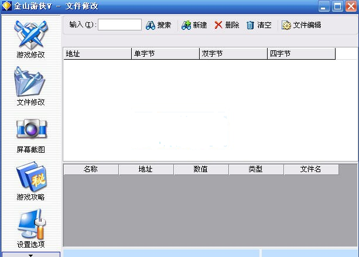Click the 四字节 column header
The width and height of the screenshot is (359, 257).
click(x=301, y=54)
